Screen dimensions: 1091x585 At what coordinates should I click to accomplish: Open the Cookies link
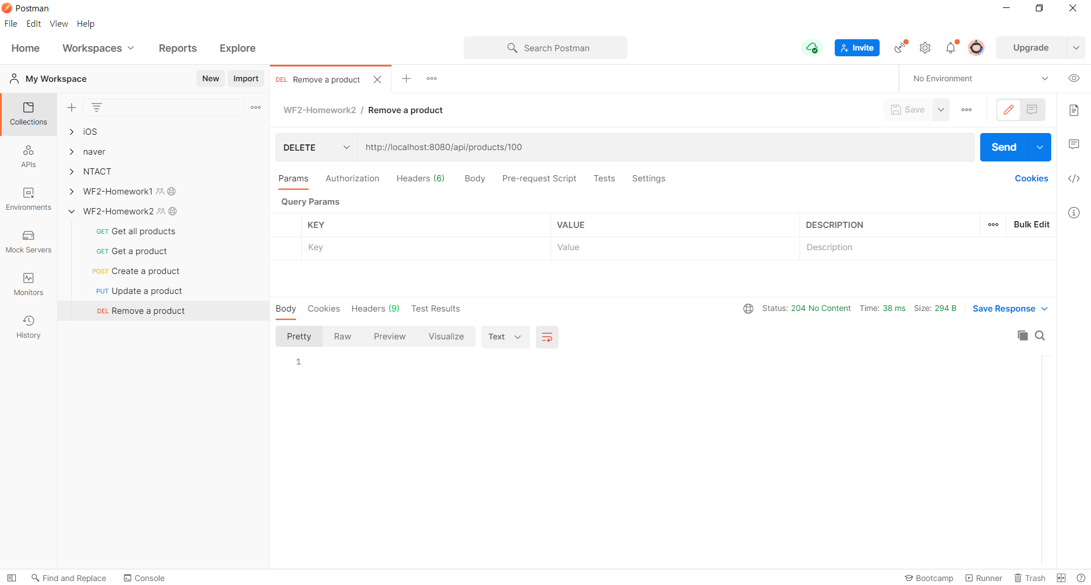click(1031, 179)
